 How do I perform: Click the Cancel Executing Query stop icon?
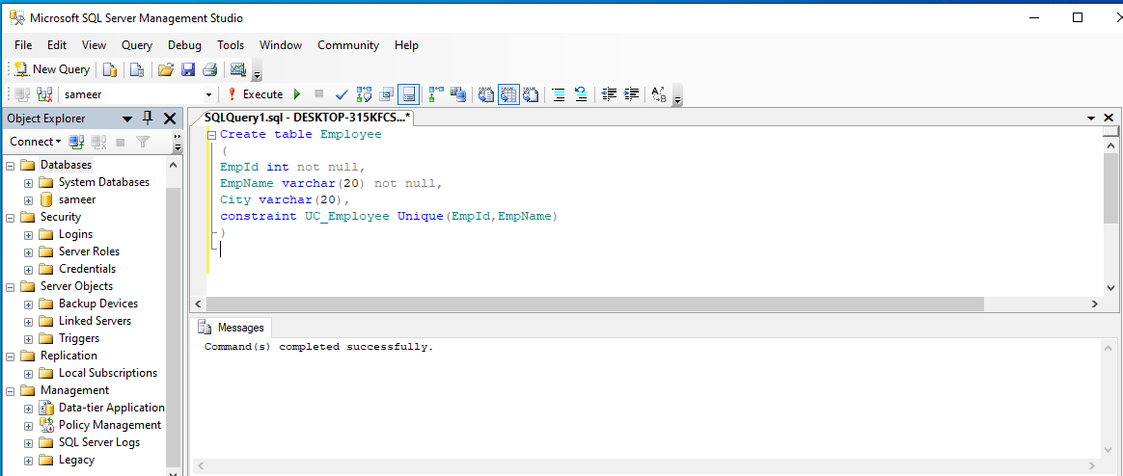tap(318, 93)
